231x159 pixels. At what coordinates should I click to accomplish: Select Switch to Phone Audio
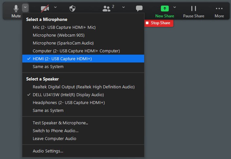83,131
